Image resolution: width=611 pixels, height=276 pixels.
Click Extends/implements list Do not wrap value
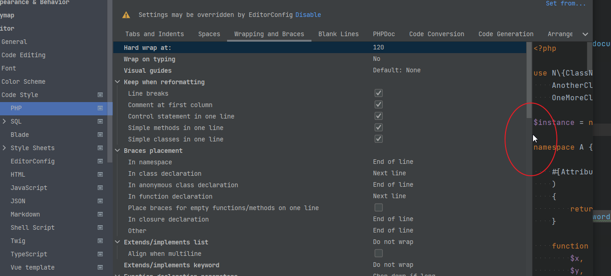click(x=393, y=242)
